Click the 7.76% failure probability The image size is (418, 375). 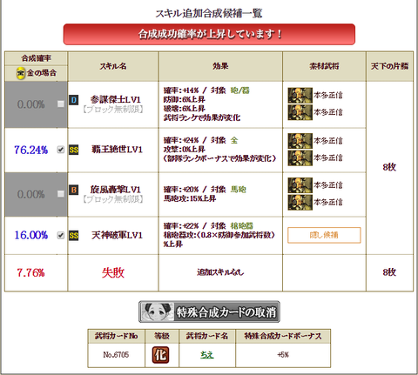click(x=30, y=273)
